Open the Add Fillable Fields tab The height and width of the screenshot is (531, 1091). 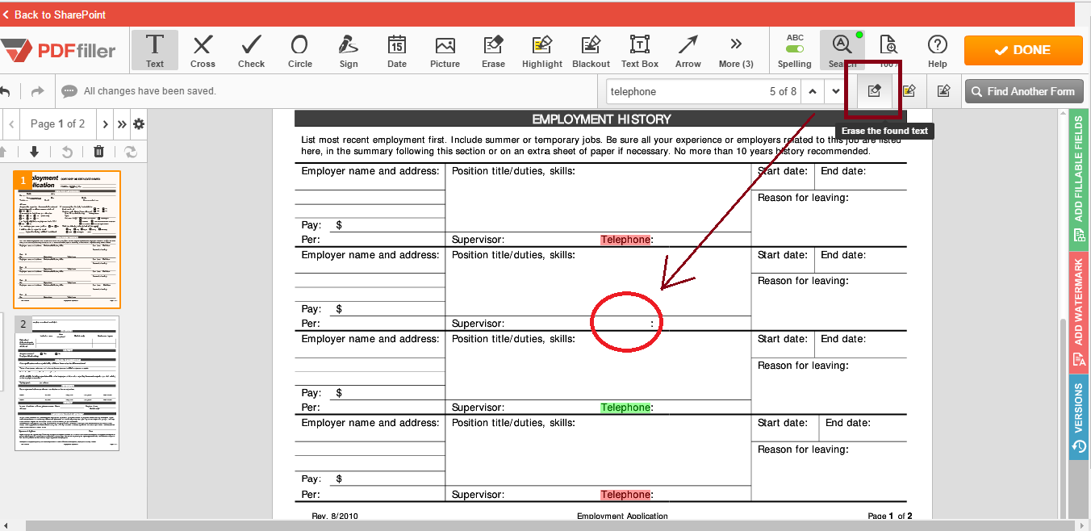point(1079,180)
